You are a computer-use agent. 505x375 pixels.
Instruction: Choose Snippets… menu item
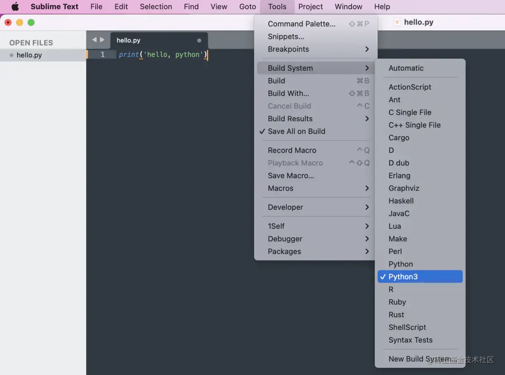[314, 37]
